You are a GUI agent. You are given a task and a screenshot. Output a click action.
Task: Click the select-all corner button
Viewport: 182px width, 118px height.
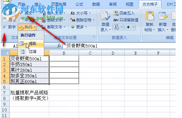(5, 53)
